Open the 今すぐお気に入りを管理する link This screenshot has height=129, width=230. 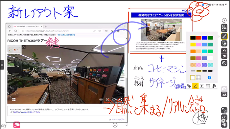pyautogui.click(x=66, y=35)
